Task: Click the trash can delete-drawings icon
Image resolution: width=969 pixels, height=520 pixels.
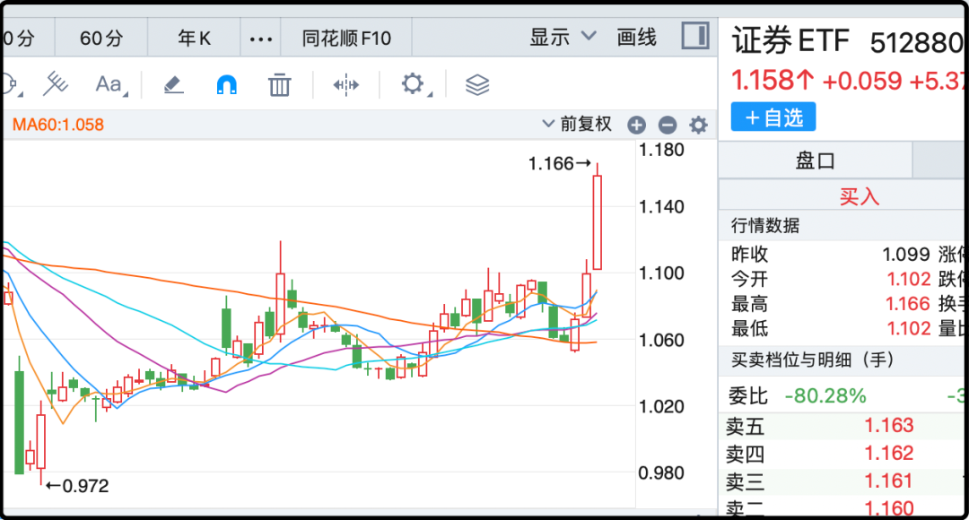Action: click(x=280, y=85)
